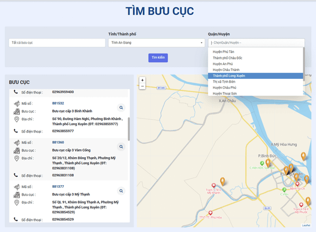Zoom in on the map
Screen dimensions: 316x232
point(142,80)
